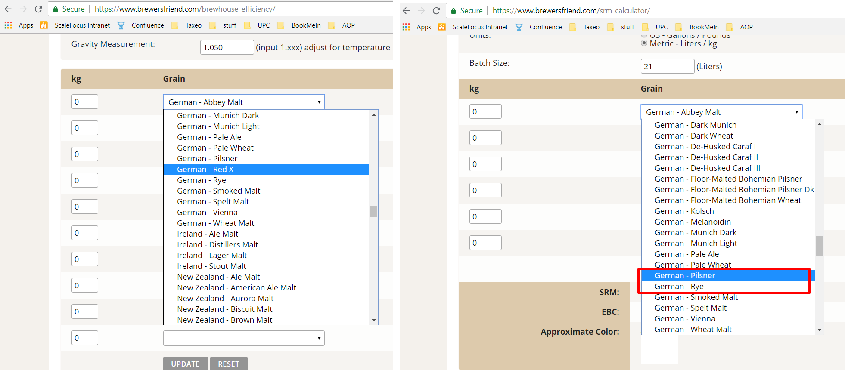Screen dimensions: 845x370
Task: Open Apps grid in left bookmarks bar
Action: point(8,25)
